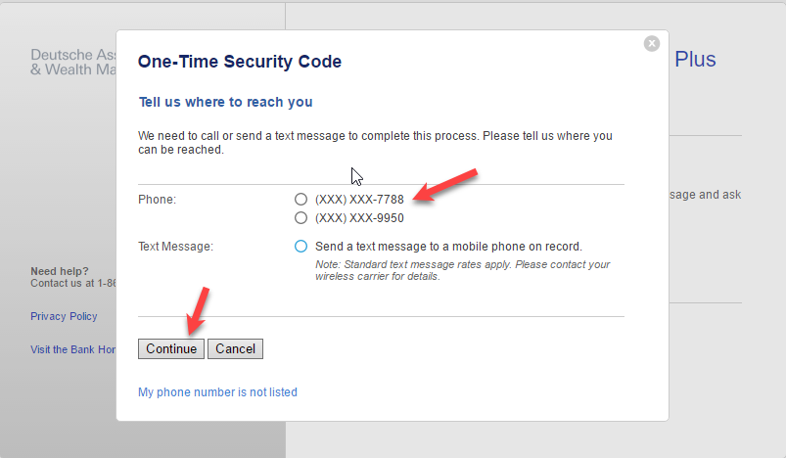The height and width of the screenshot is (458, 786).
Task: Click the Continue button
Action: point(171,348)
